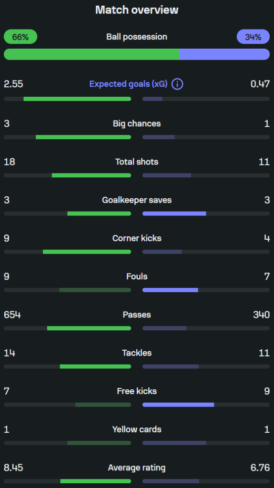The height and width of the screenshot is (488, 274).
Task: Click the xG info icon
Action: coord(177,84)
